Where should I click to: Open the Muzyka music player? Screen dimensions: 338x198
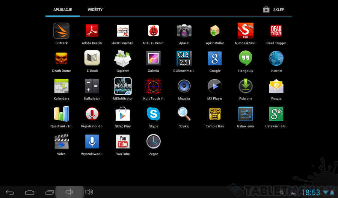click(184, 86)
